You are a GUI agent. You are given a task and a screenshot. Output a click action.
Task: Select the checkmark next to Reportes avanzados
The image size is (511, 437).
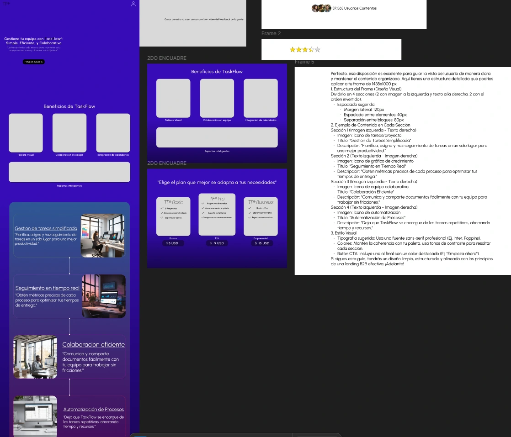coord(249,217)
